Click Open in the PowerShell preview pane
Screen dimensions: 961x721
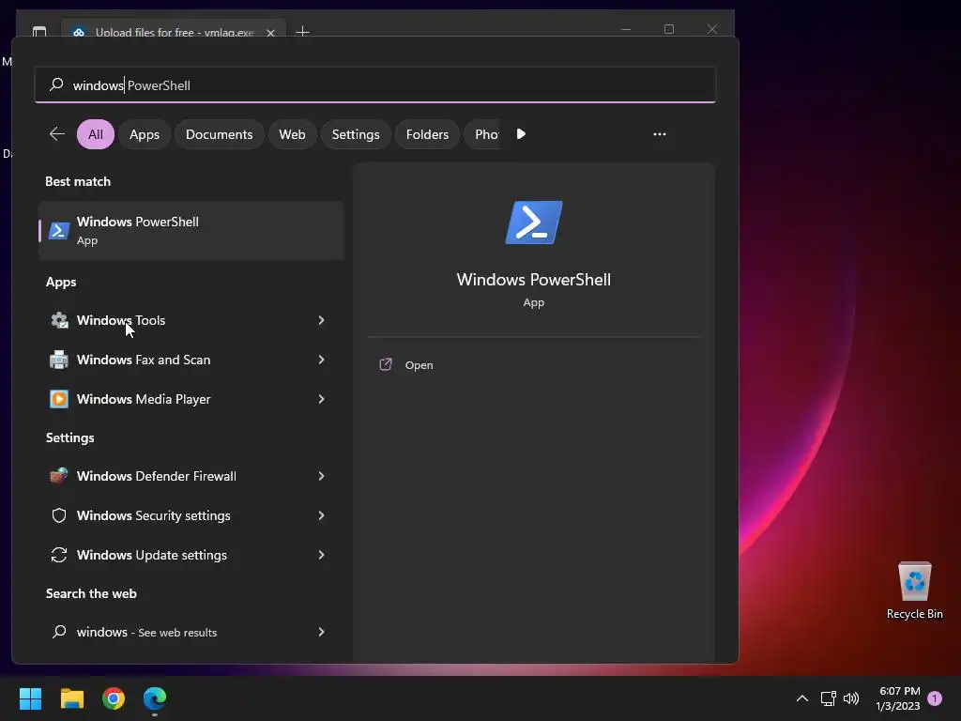(x=419, y=365)
